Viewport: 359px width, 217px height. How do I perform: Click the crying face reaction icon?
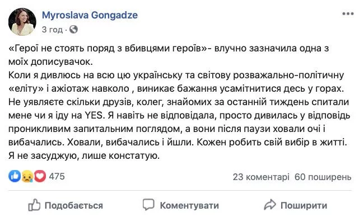pos(27,176)
